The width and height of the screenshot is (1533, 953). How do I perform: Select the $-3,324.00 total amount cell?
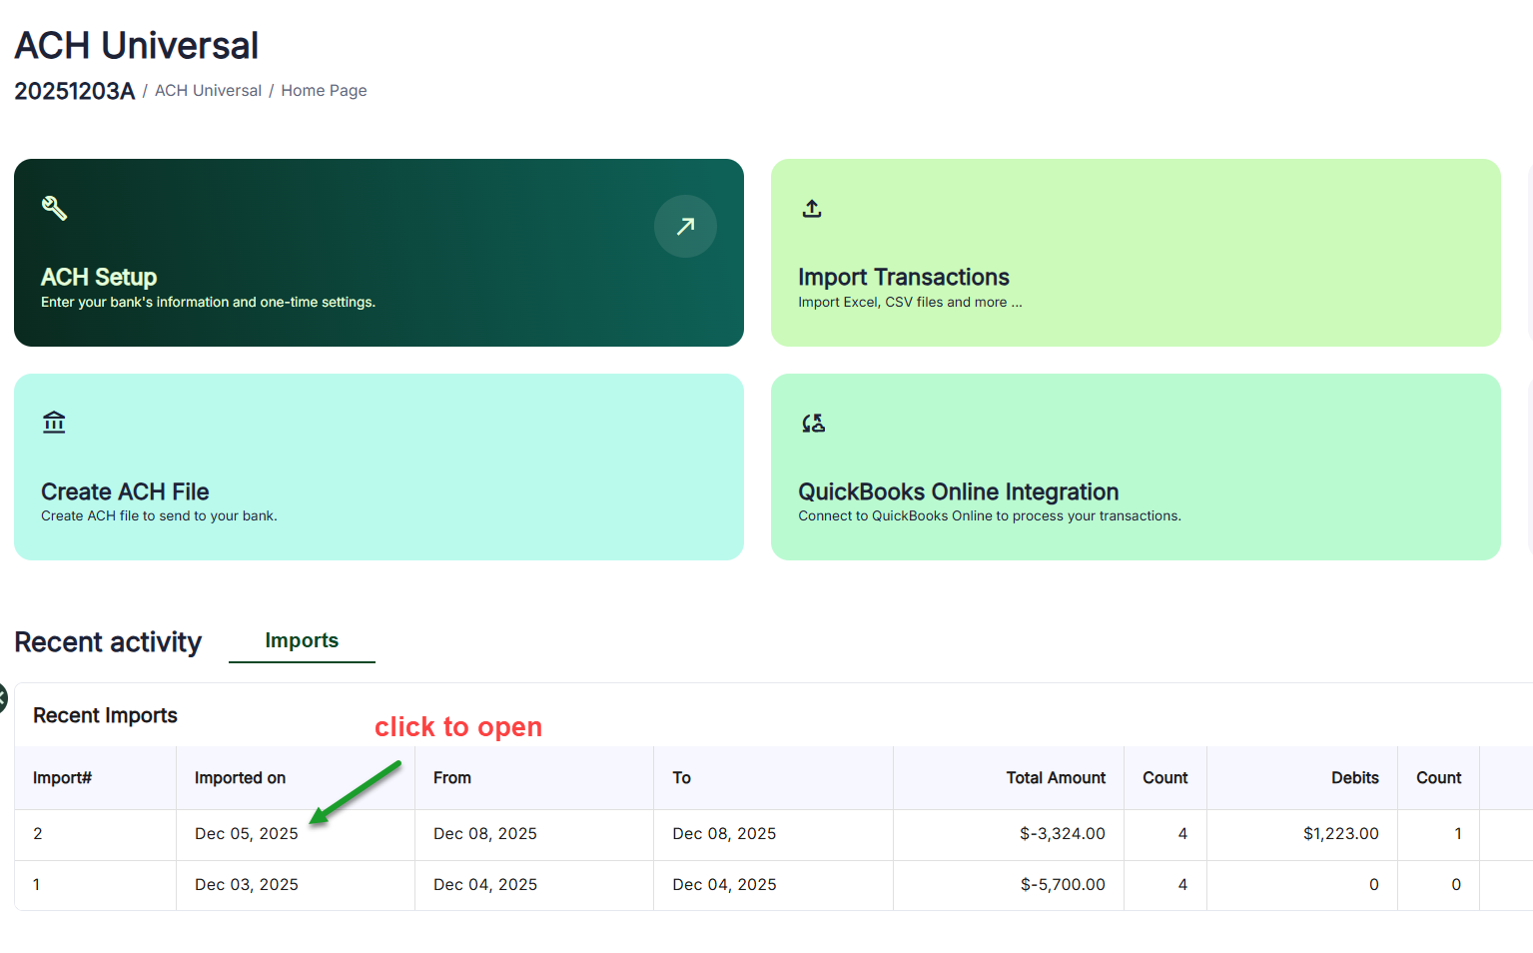1062,834
